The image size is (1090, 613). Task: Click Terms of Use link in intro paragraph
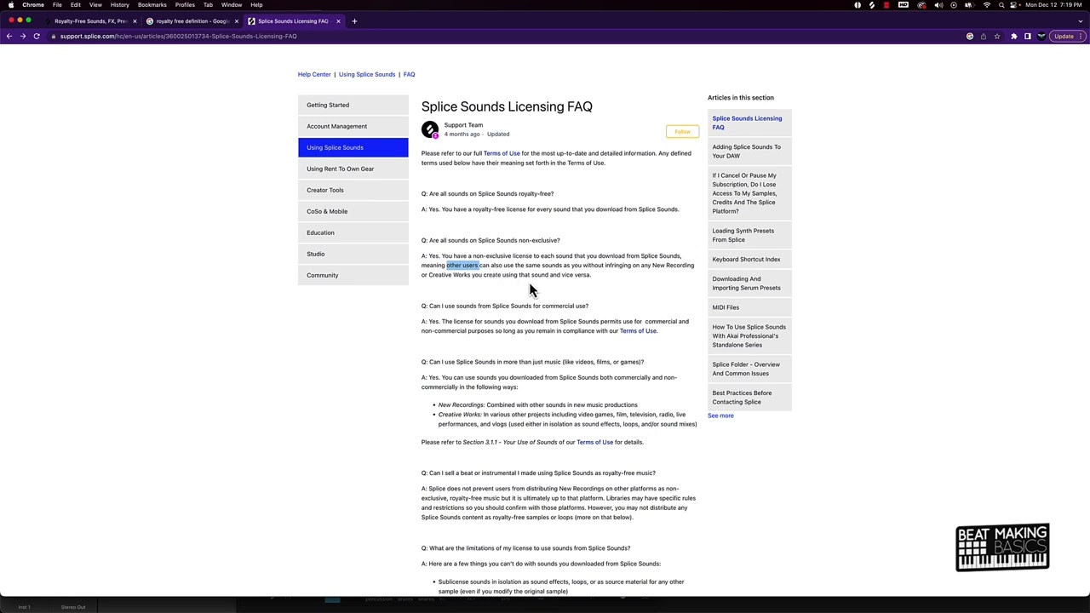[502, 153]
